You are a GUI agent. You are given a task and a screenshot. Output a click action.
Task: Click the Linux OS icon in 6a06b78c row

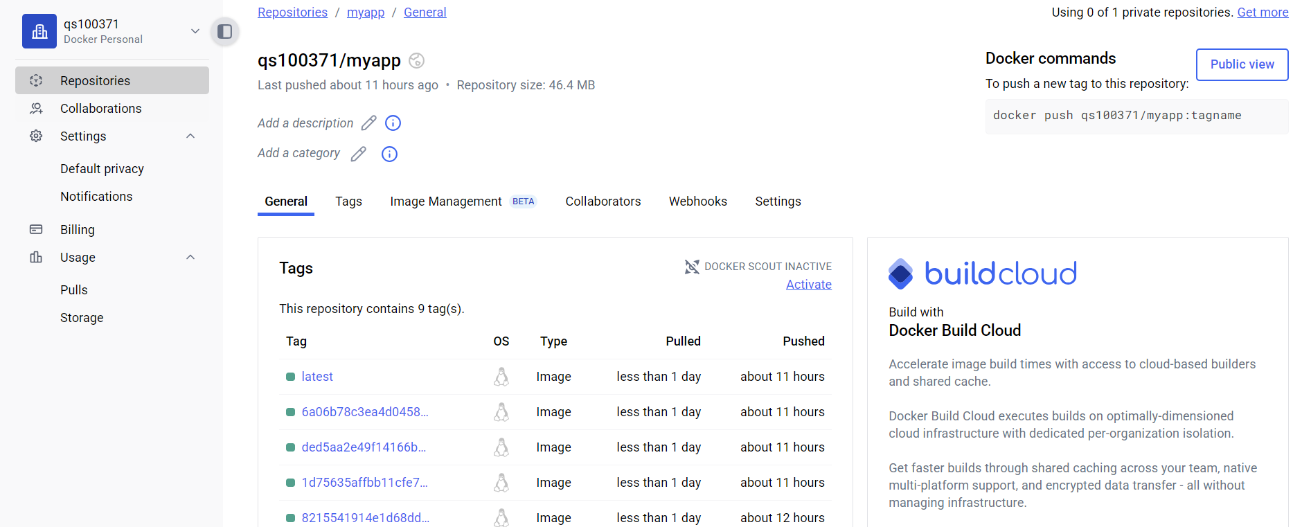tap(501, 412)
